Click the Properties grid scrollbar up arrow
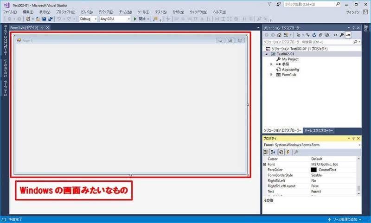This screenshot has height=223, width=371. [x=358, y=159]
